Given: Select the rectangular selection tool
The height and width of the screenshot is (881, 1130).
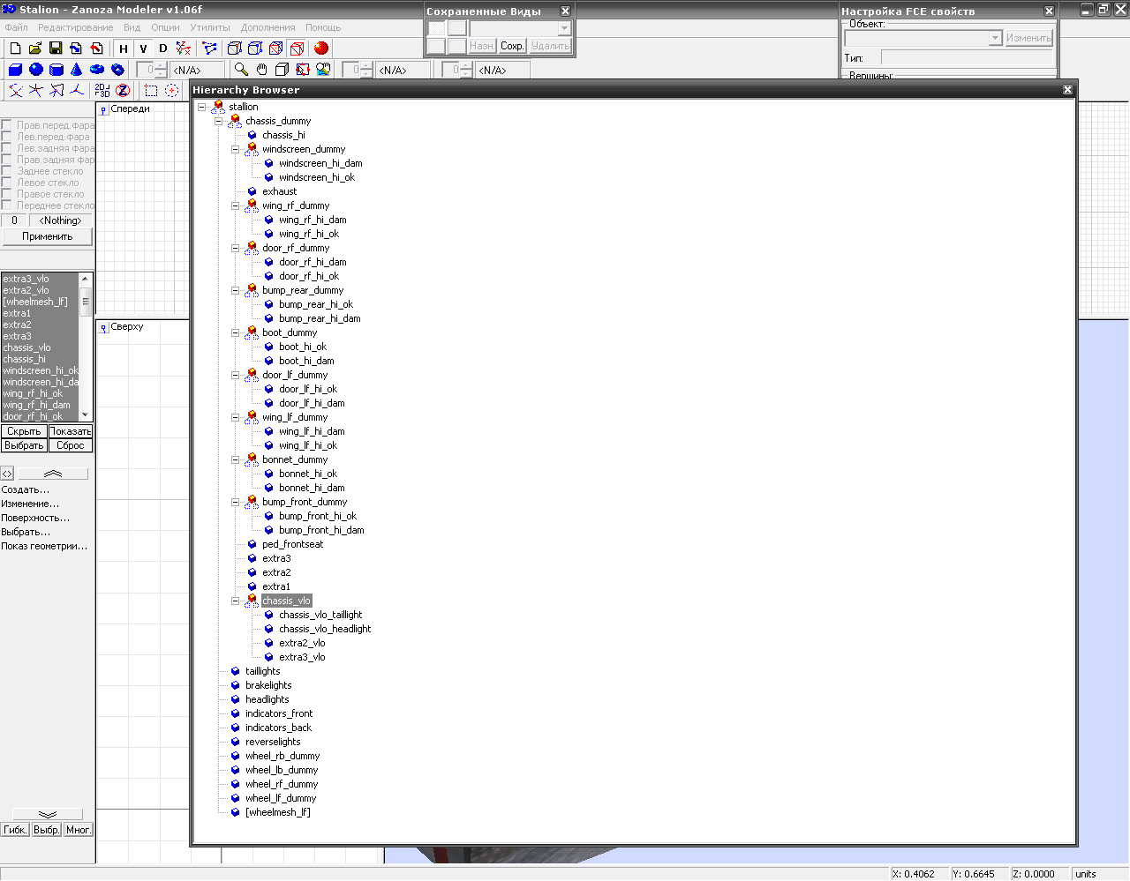Looking at the screenshot, I should coord(151,90).
